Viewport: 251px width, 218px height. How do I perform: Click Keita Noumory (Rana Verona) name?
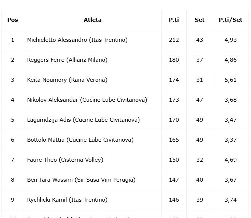67,80
